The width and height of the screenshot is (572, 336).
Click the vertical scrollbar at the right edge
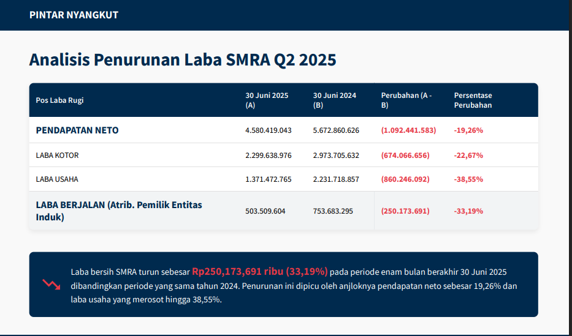tap(570, 168)
